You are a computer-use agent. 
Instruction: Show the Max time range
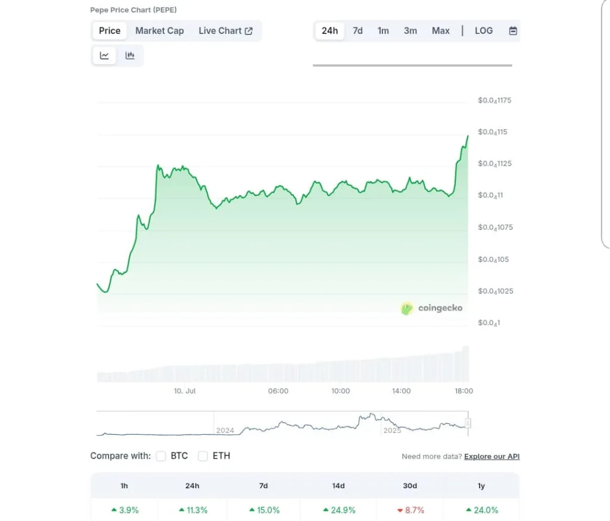(441, 31)
